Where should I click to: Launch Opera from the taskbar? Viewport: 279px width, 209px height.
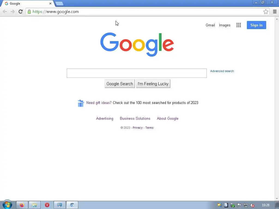[x=47, y=205]
